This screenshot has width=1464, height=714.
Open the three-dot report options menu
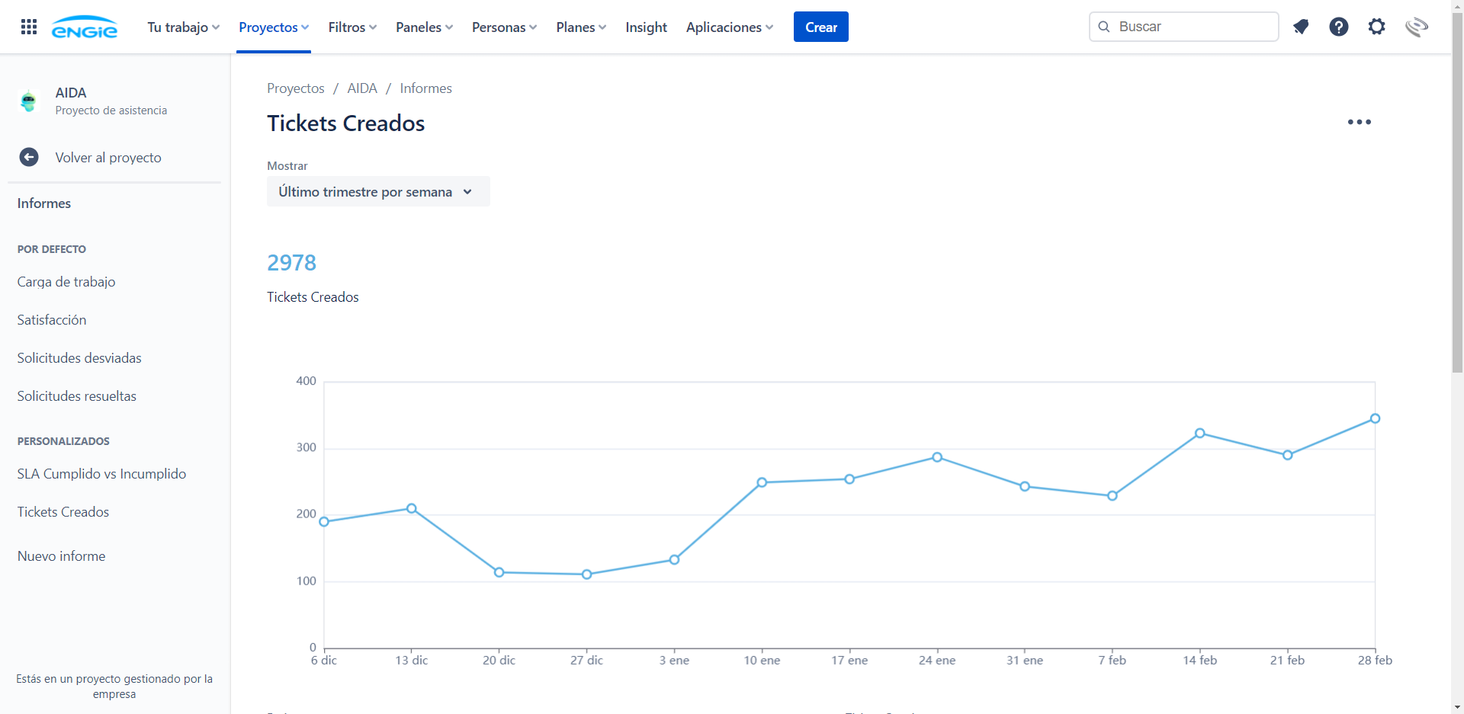[1360, 122]
